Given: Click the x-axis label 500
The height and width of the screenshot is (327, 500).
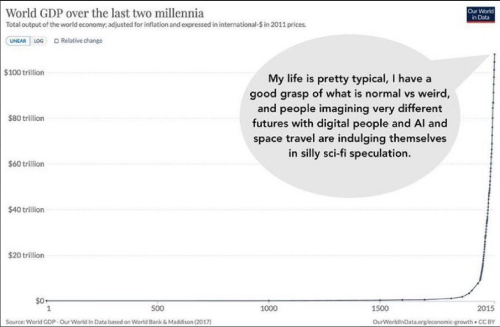Looking at the screenshot, I should pyautogui.click(x=157, y=308).
